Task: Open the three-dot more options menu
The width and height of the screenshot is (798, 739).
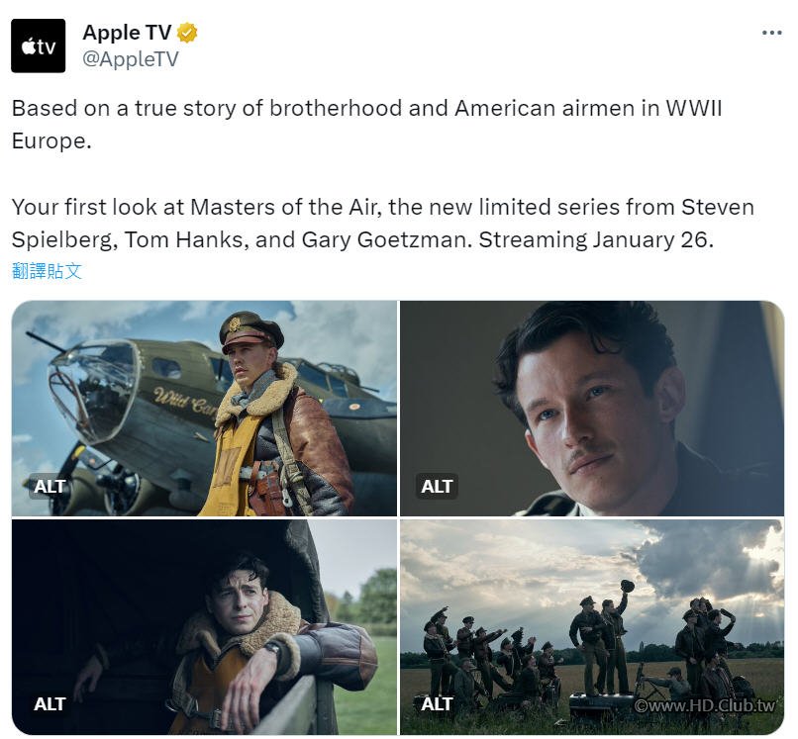Action: coord(771,33)
